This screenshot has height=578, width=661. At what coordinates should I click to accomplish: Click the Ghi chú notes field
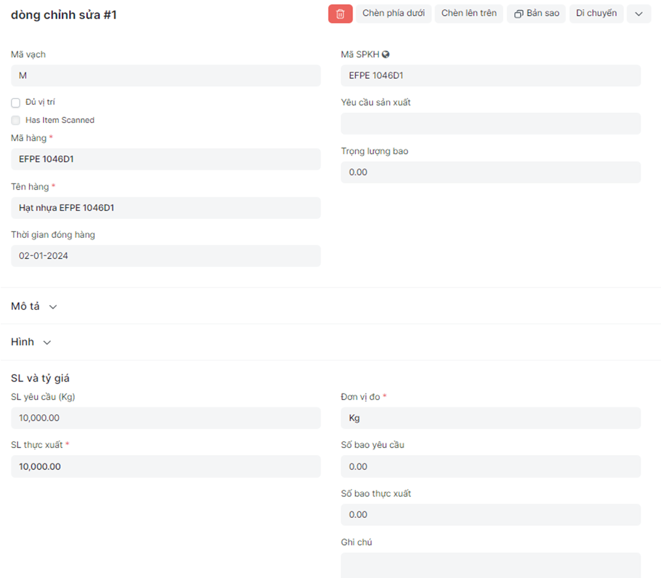[x=490, y=564]
